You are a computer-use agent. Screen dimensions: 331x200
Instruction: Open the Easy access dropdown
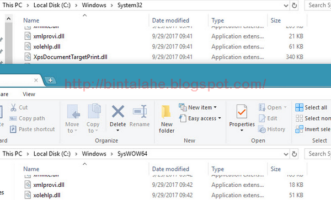pos(200,118)
